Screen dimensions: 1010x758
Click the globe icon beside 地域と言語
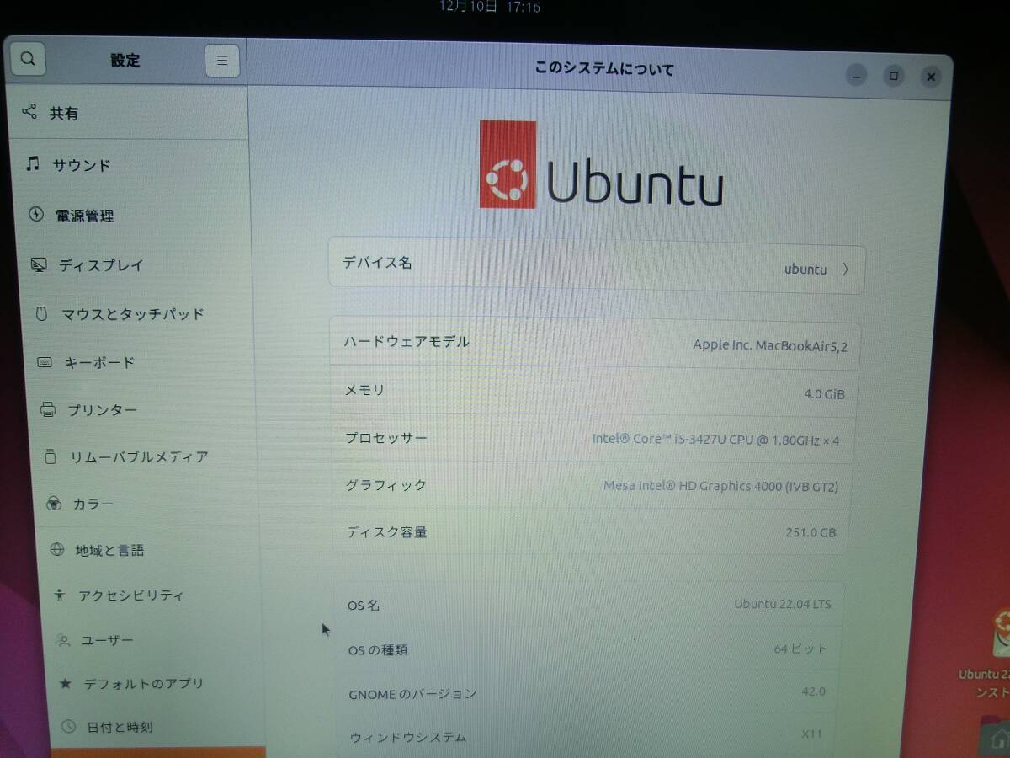[57, 549]
